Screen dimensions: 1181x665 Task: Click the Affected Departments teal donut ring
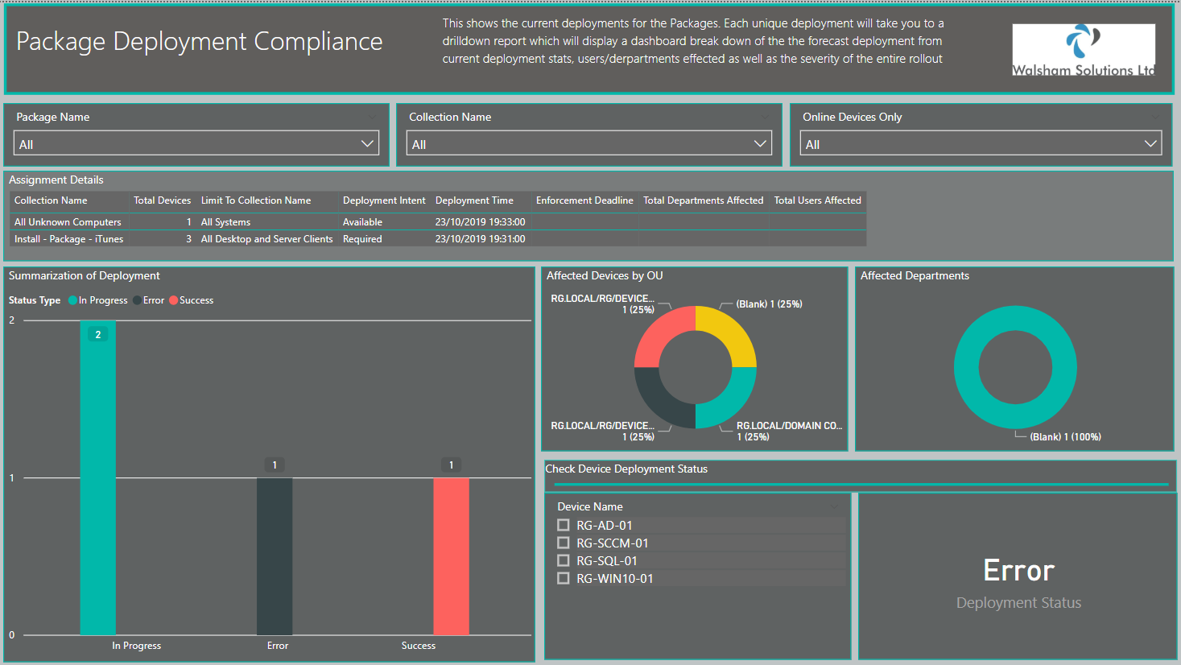pyautogui.click(x=1015, y=367)
